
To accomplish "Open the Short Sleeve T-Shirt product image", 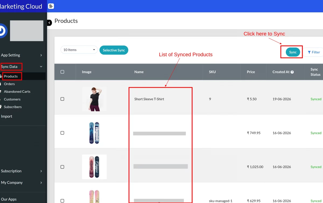I will point(94,99).
